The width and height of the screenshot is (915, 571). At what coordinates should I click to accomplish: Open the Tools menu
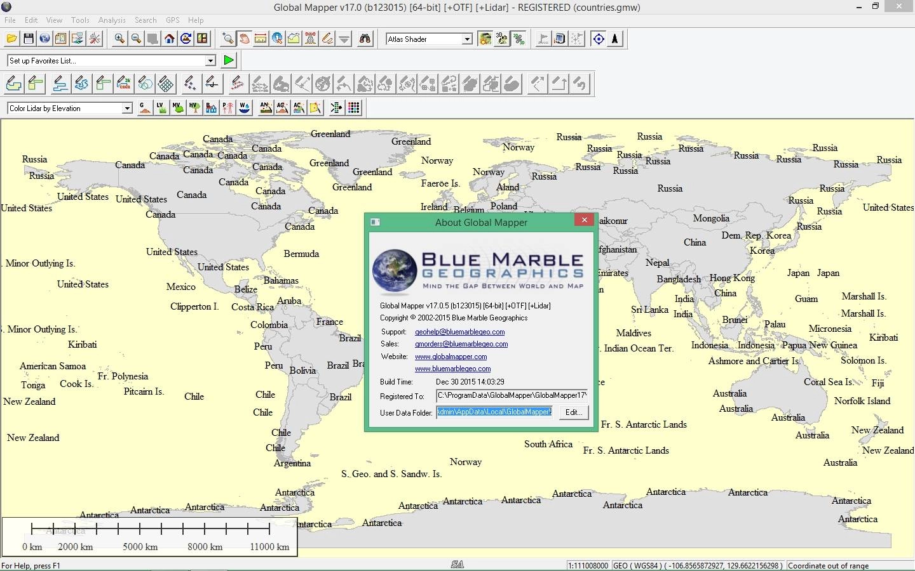(x=80, y=20)
